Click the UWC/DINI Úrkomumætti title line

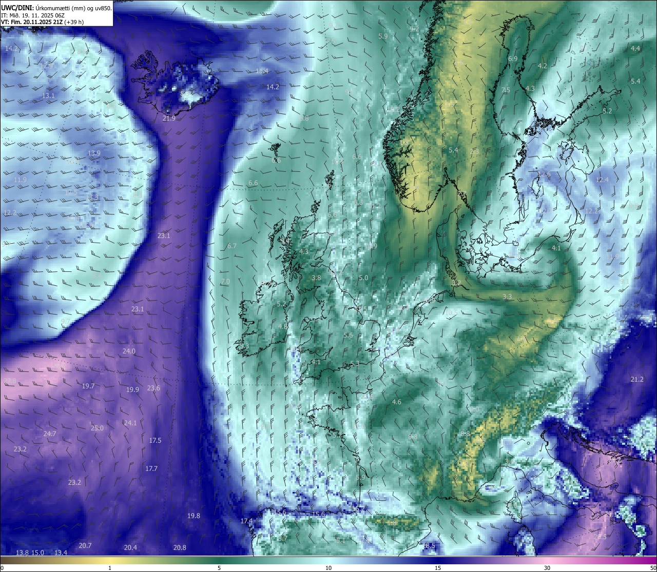tap(56, 8)
